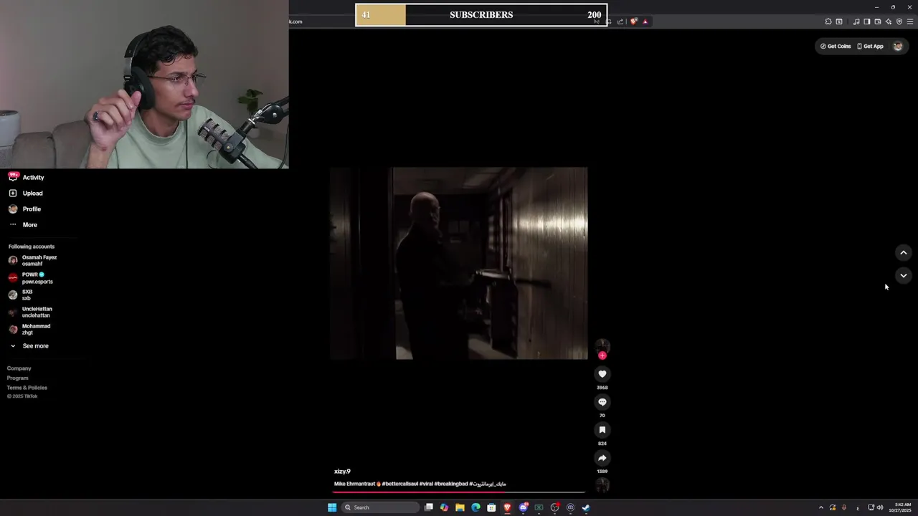The width and height of the screenshot is (918, 516).
Task: Bookmark the video to favorites
Action: pyautogui.click(x=602, y=430)
